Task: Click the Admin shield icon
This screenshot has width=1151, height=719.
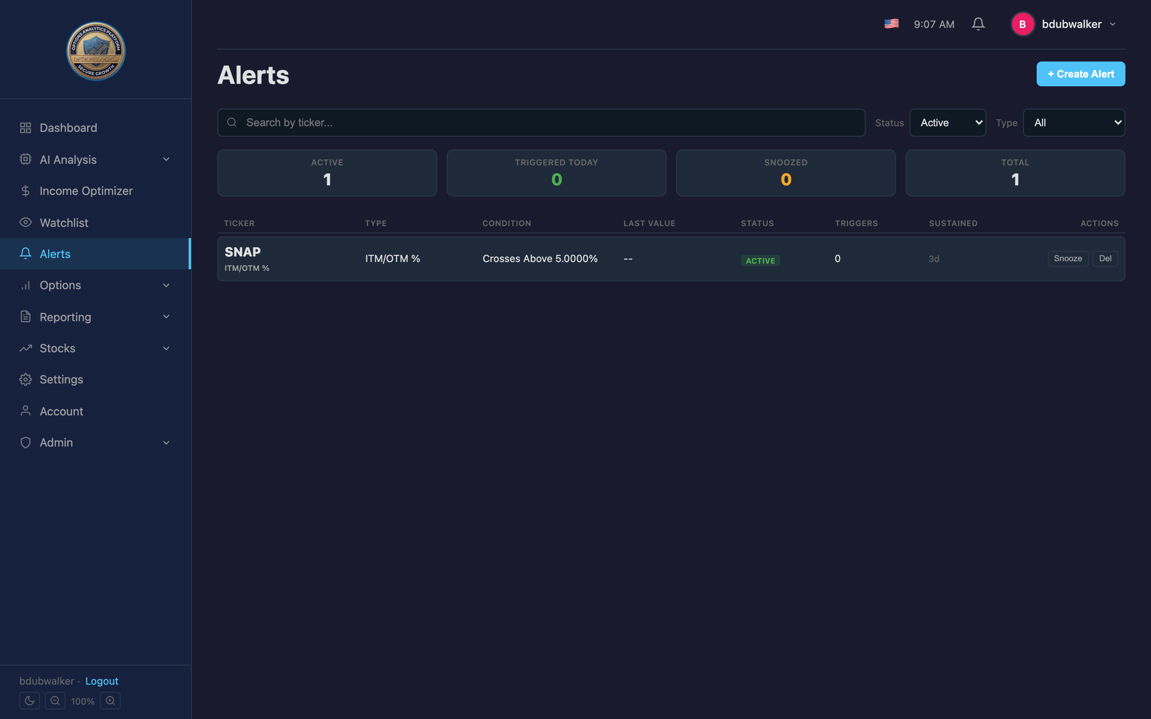Action: (x=26, y=443)
